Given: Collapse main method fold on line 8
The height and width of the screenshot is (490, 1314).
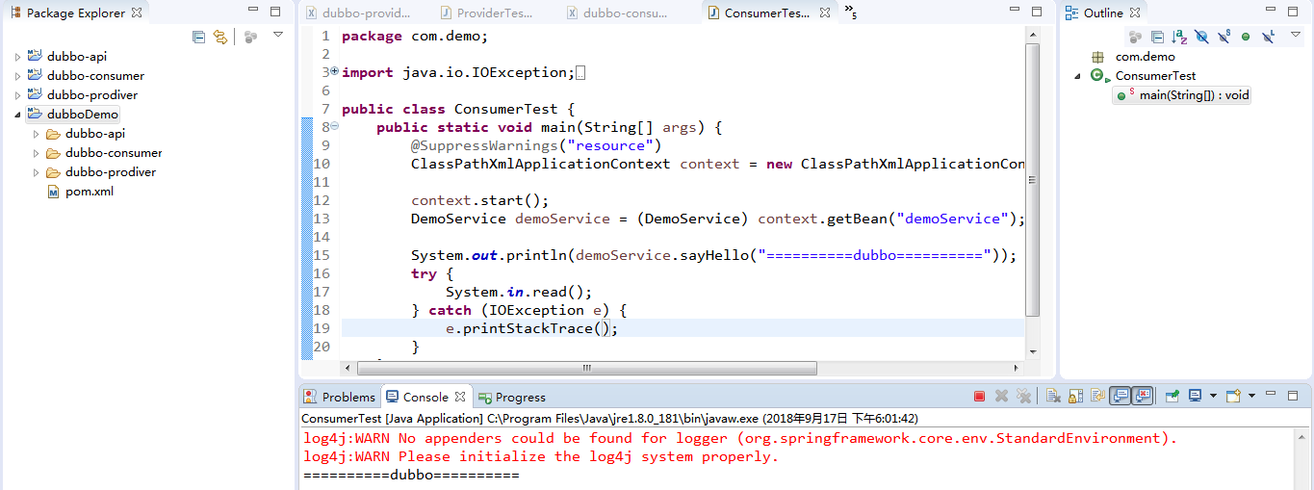Looking at the screenshot, I should [x=334, y=126].
